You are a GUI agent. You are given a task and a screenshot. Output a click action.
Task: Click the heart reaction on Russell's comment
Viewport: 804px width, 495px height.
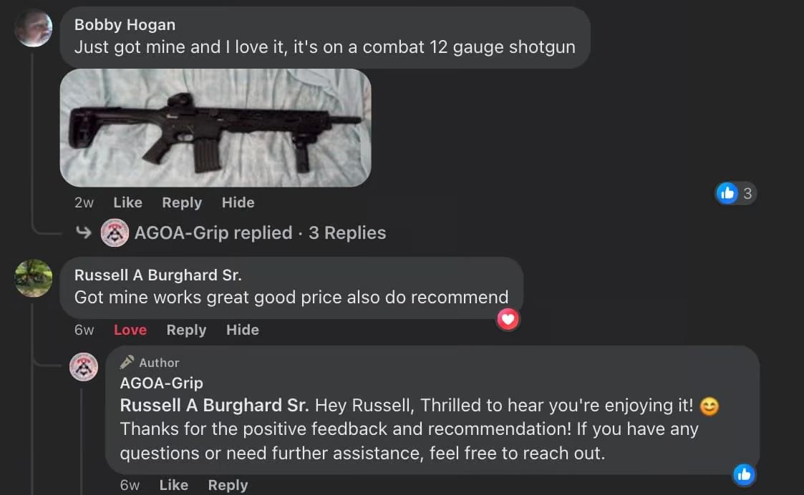[508, 320]
